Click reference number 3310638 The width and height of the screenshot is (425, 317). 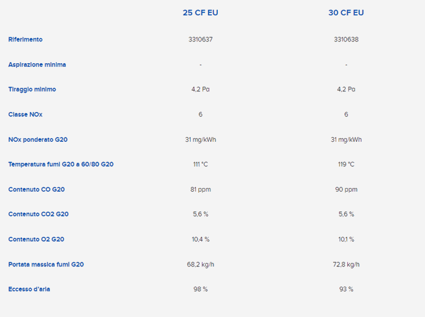click(346, 39)
